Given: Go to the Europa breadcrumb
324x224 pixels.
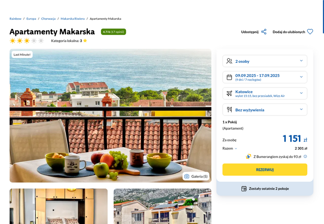Looking at the screenshot, I should (31, 19).
